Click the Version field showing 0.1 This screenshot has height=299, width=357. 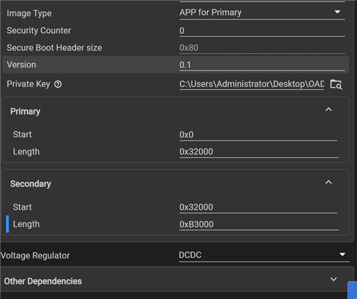262,65
